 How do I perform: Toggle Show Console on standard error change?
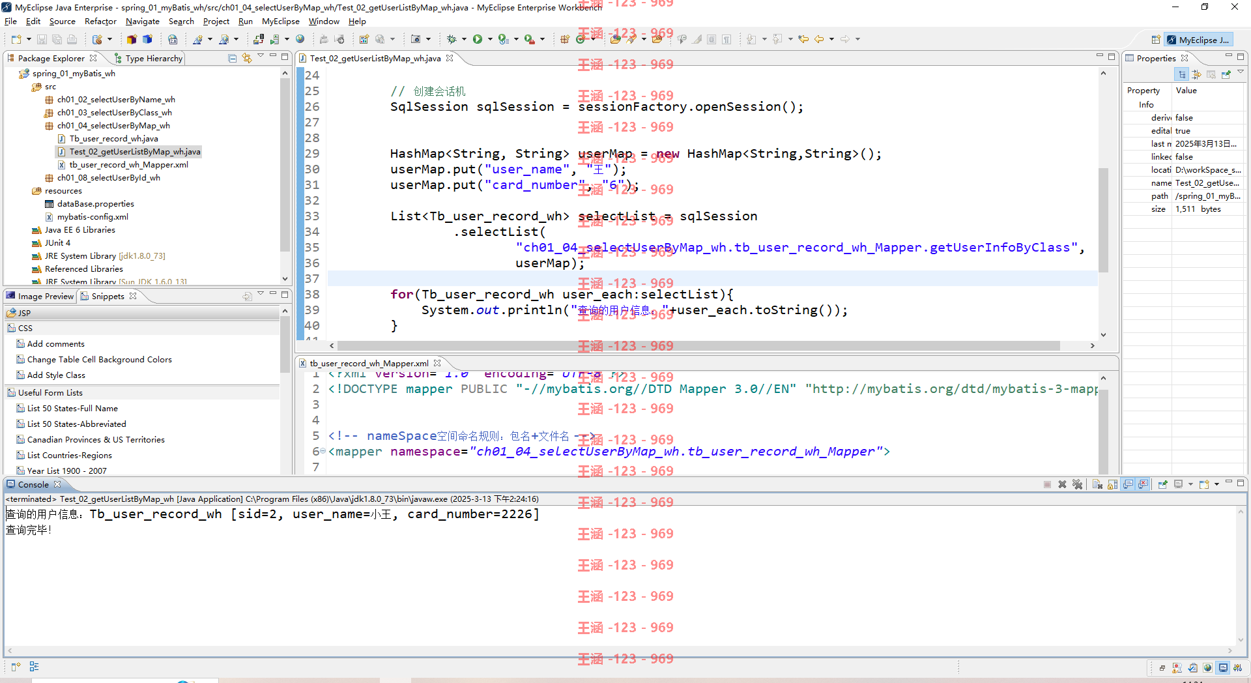(1143, 484)
